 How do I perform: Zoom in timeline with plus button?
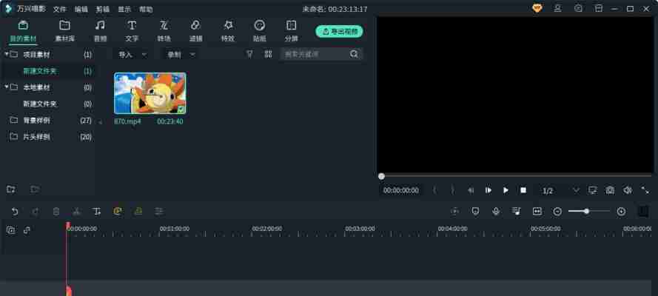622,212
